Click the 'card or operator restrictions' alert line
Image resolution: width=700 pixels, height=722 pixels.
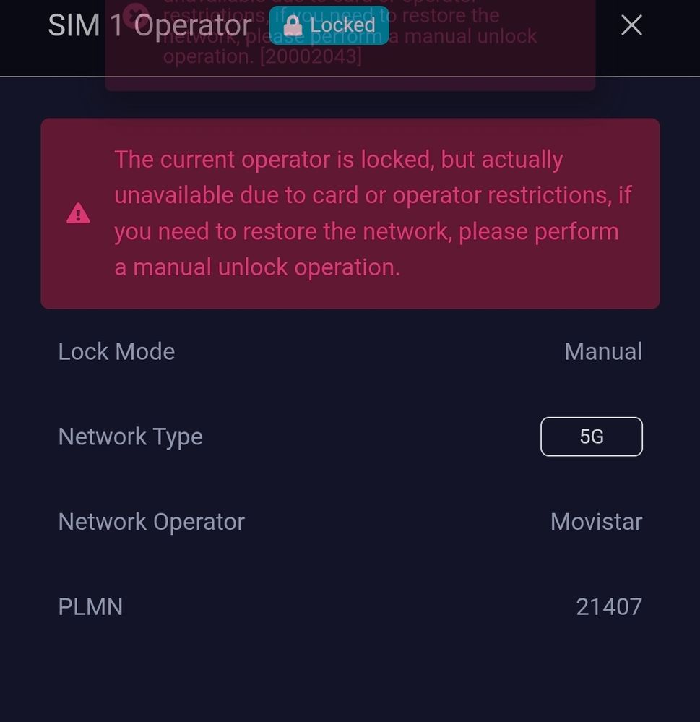click(x=373, y=195)
